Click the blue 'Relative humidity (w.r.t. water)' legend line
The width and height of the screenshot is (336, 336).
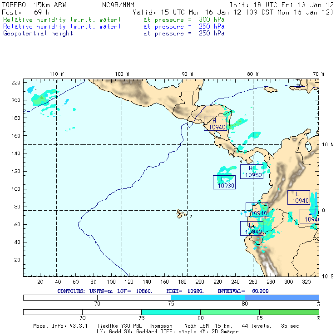(62, 27)
